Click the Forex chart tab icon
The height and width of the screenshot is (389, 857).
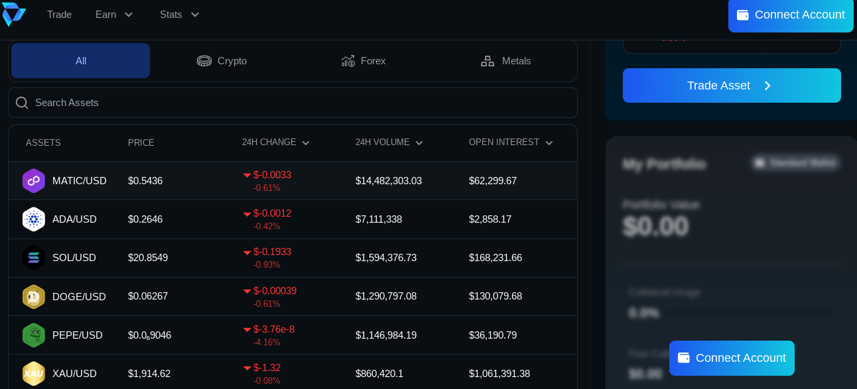(348, 61)
